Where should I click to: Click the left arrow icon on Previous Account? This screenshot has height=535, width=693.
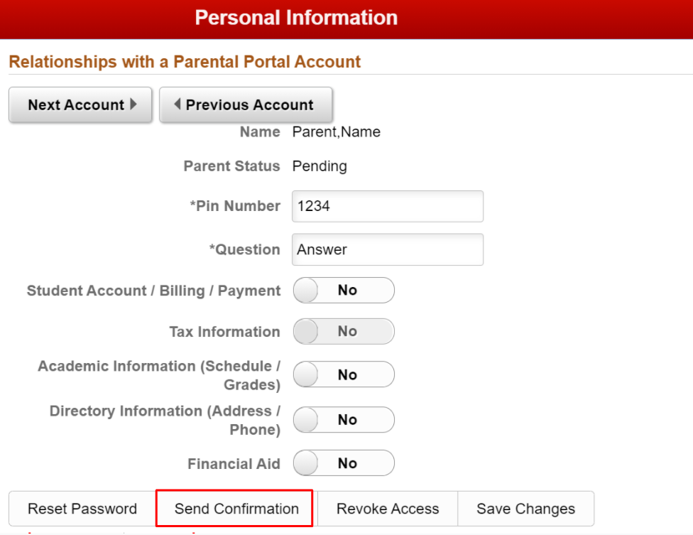(177, 104)
